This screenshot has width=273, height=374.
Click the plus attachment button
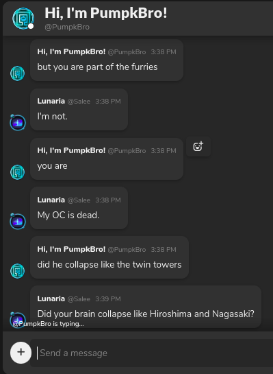point(21,352)
